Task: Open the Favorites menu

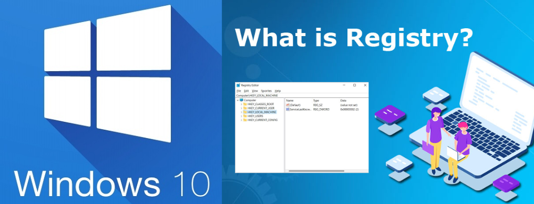Action: point(266,91)
